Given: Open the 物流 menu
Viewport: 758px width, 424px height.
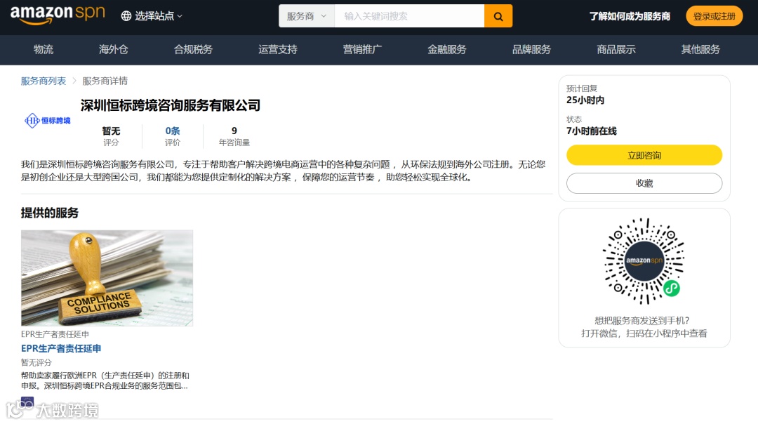Looking at the screenshot, I should point(44,49).
